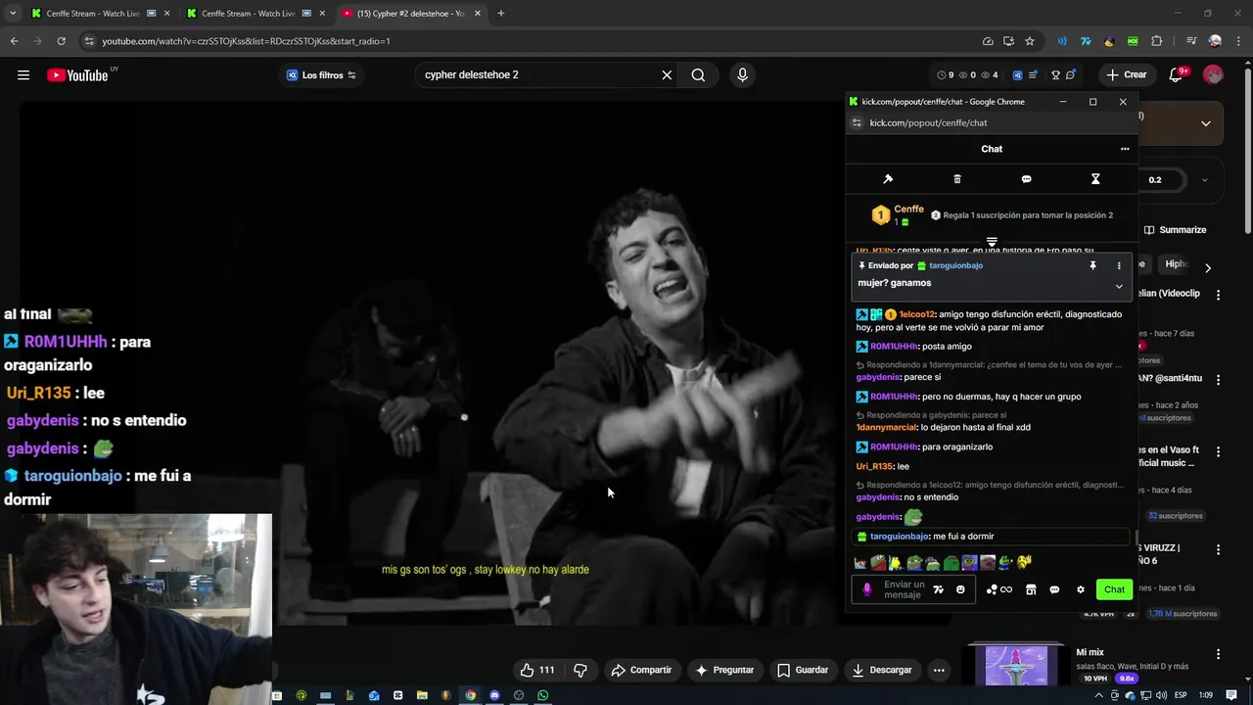Run the YouTube search magnifier button

coord(698,74)
